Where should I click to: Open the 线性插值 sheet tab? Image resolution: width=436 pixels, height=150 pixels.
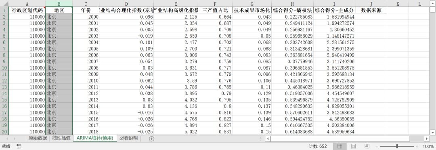click(61, 138)
